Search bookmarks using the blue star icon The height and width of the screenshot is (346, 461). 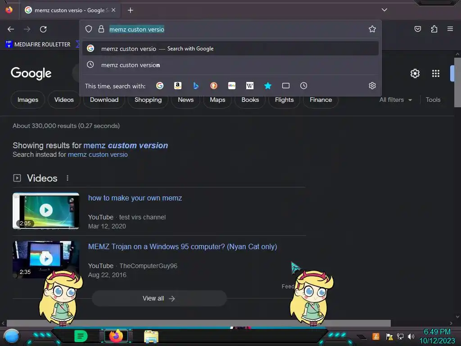[267, 86]
